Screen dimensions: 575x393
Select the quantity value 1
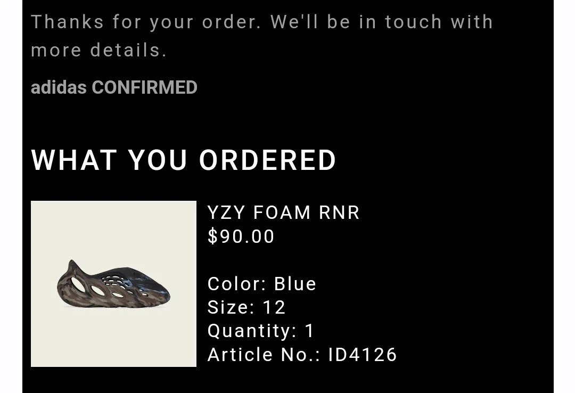pyautogui.click(x=309, y=331)
